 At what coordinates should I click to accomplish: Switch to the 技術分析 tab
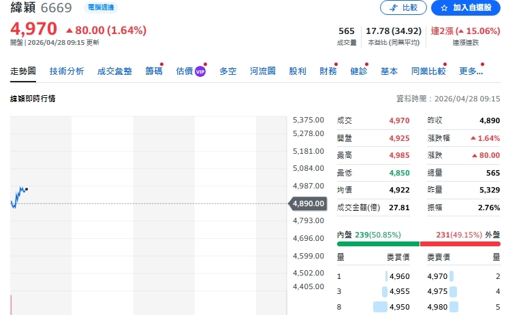click(x=67, y=71)
